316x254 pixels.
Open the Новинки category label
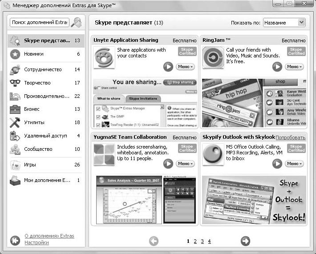pos(34,54)
